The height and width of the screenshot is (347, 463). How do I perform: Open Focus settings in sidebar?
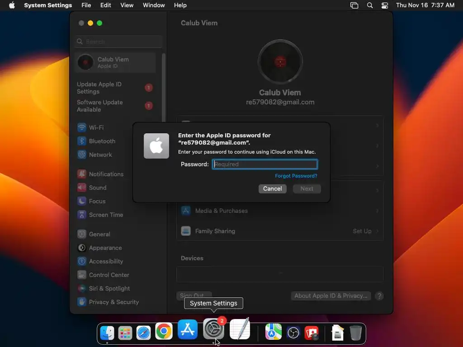91,201
